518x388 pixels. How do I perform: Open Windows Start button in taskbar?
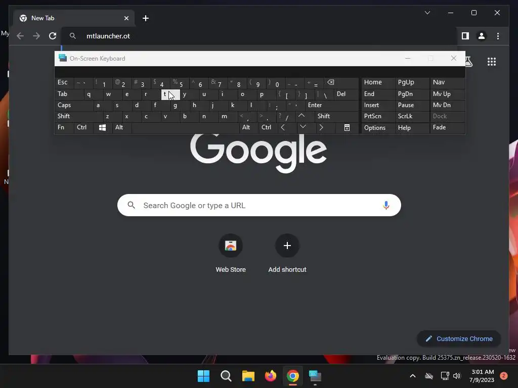(203, 376)
